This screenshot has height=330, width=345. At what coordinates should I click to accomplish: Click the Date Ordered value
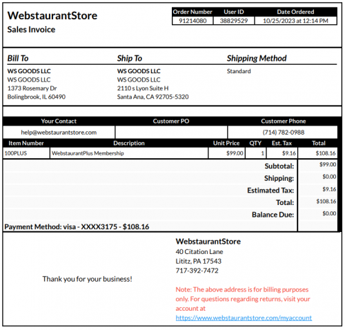click(295, 21)
